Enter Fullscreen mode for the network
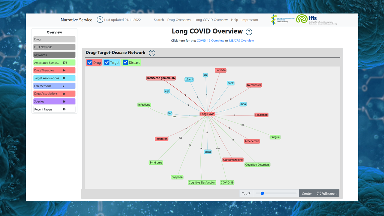Screen dimensions: 384x216 point(327,193)
